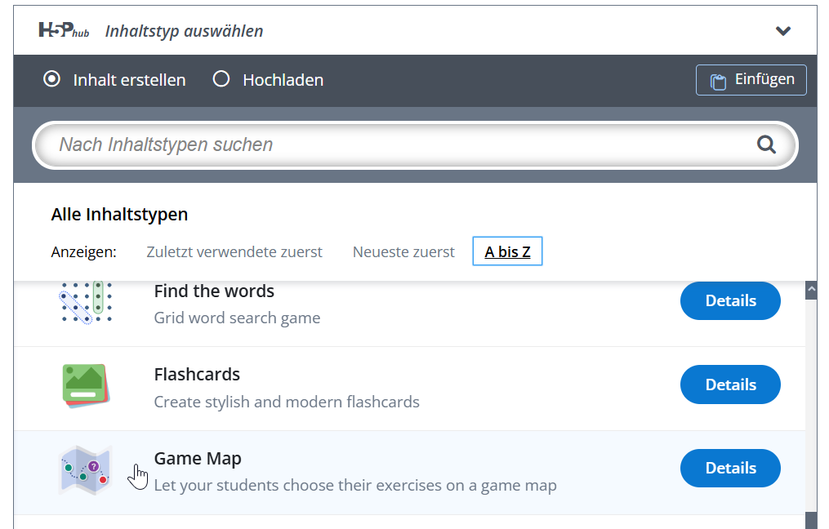The height and width of the screenshot is (529, 829).
Task: Click the Game Map icon
Action: 85,470
